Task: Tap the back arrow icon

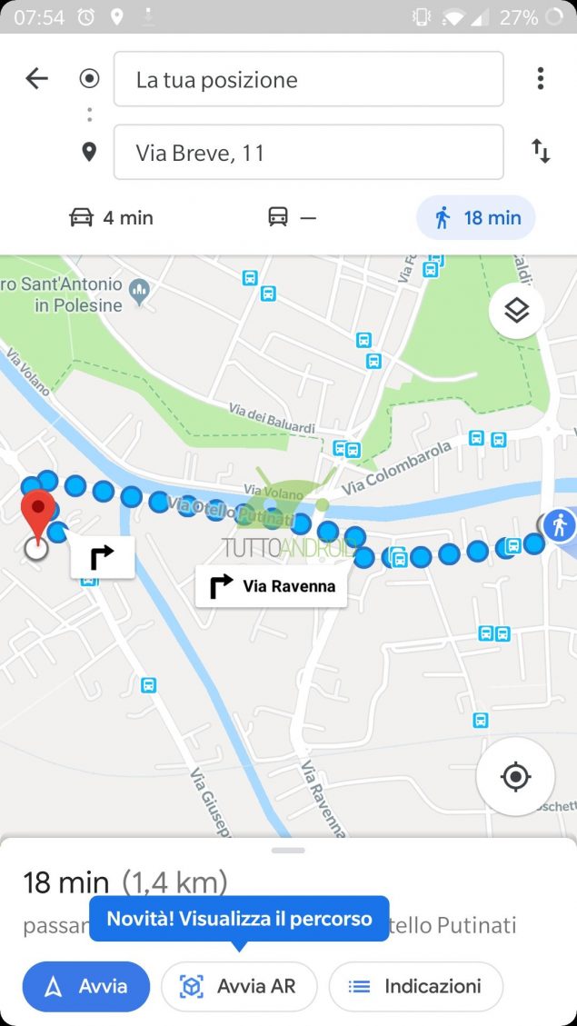Action: tap(36, 78)
